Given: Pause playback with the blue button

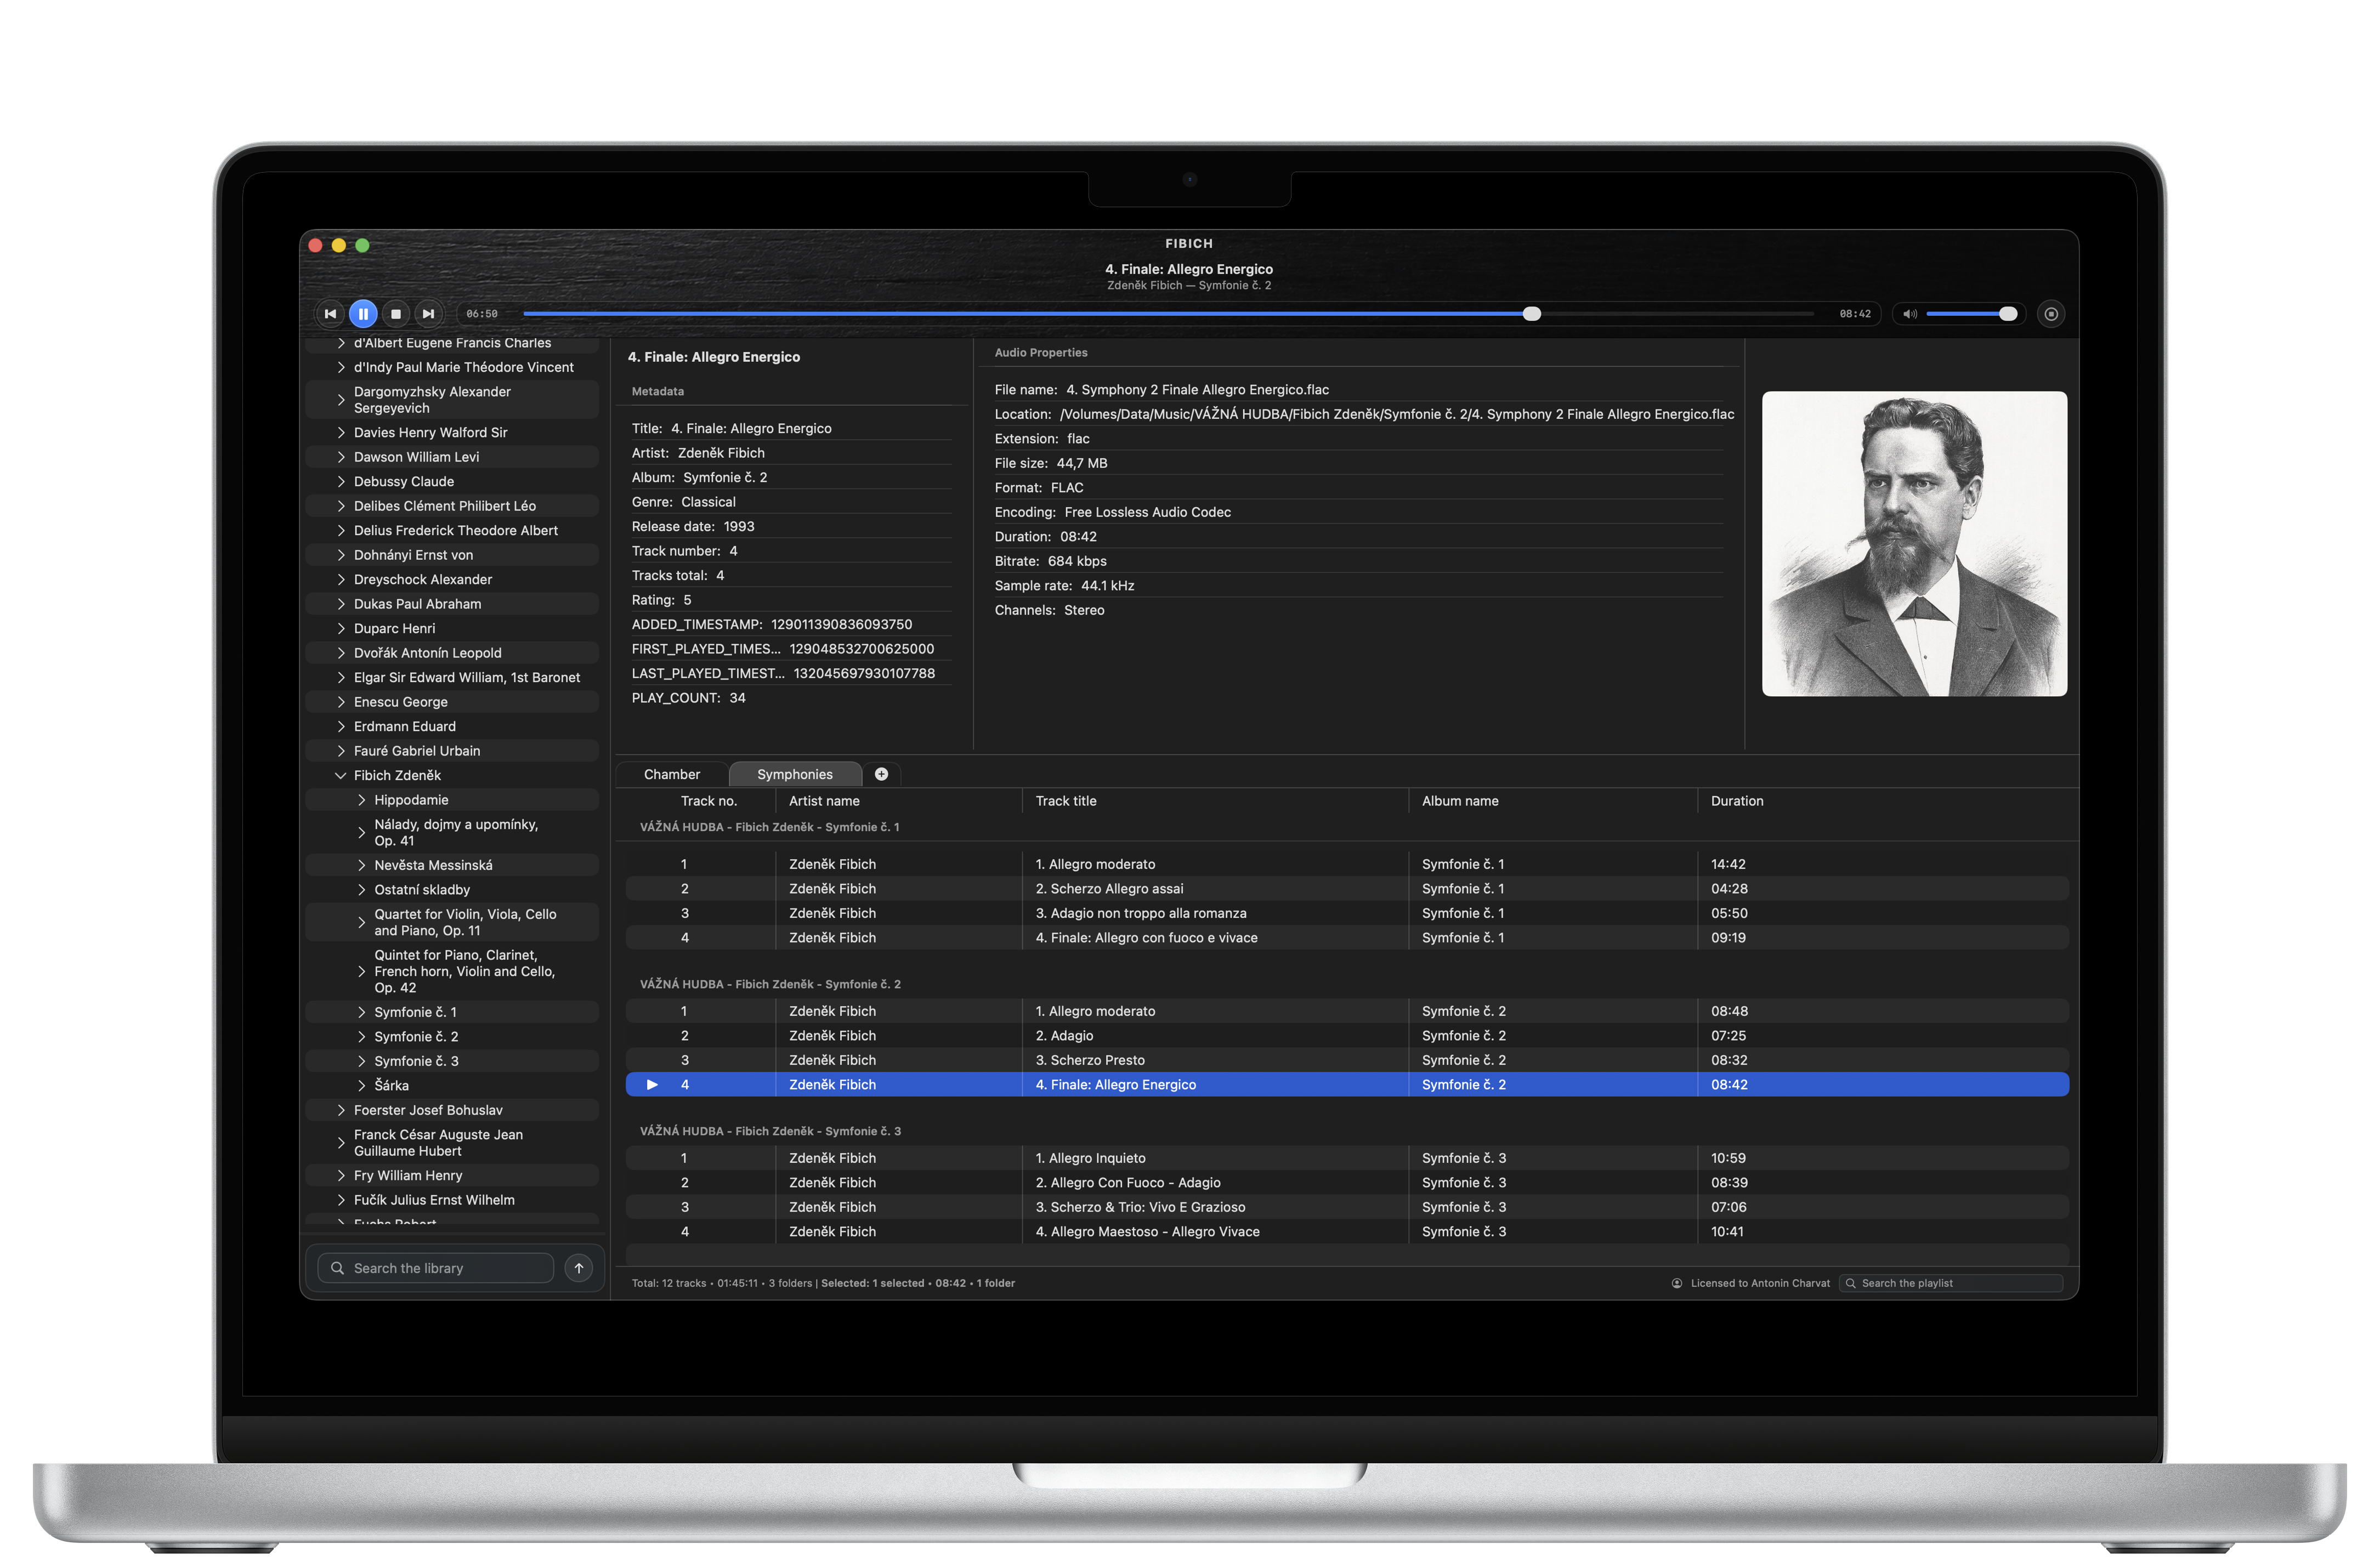Looking at the screenshot, I should pyautogui.click(x=363, y=314).
